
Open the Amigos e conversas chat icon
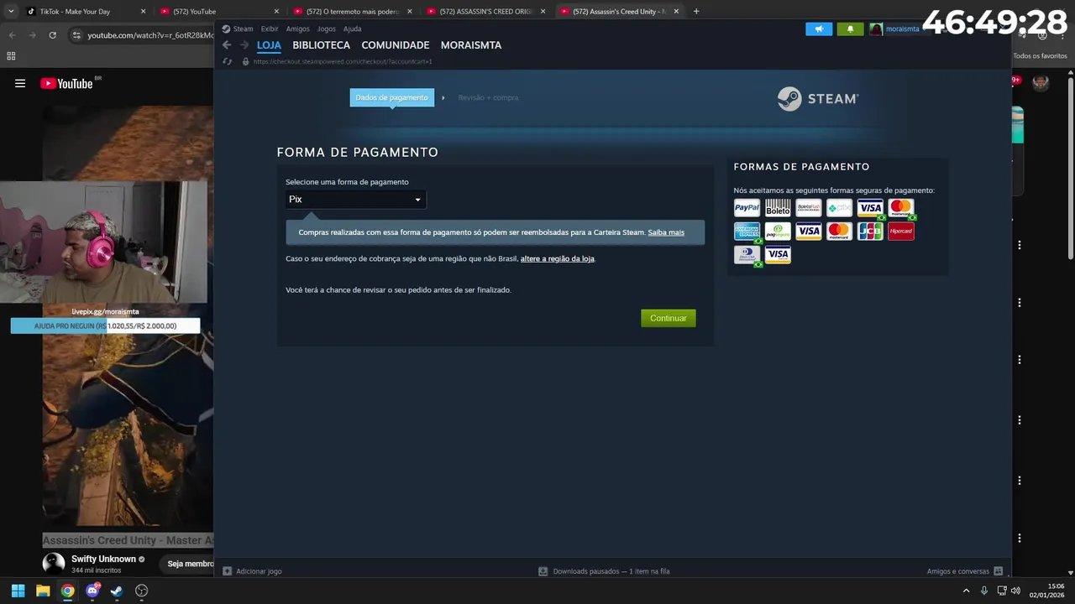998,571
